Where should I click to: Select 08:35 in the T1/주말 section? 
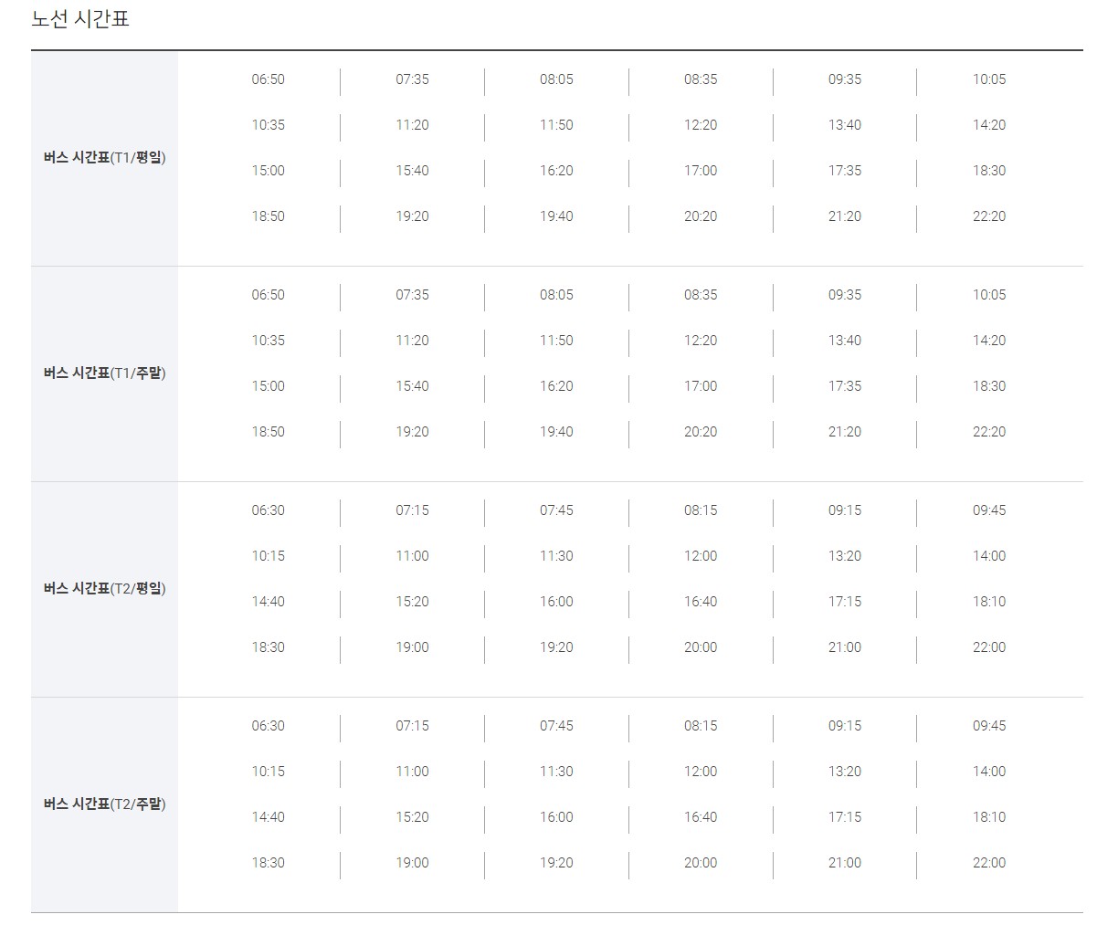[x=701, y=295]
